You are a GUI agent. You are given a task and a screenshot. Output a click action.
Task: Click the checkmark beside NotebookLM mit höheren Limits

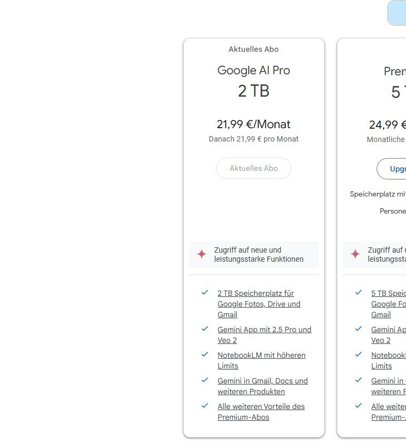(x=205, y=355)
